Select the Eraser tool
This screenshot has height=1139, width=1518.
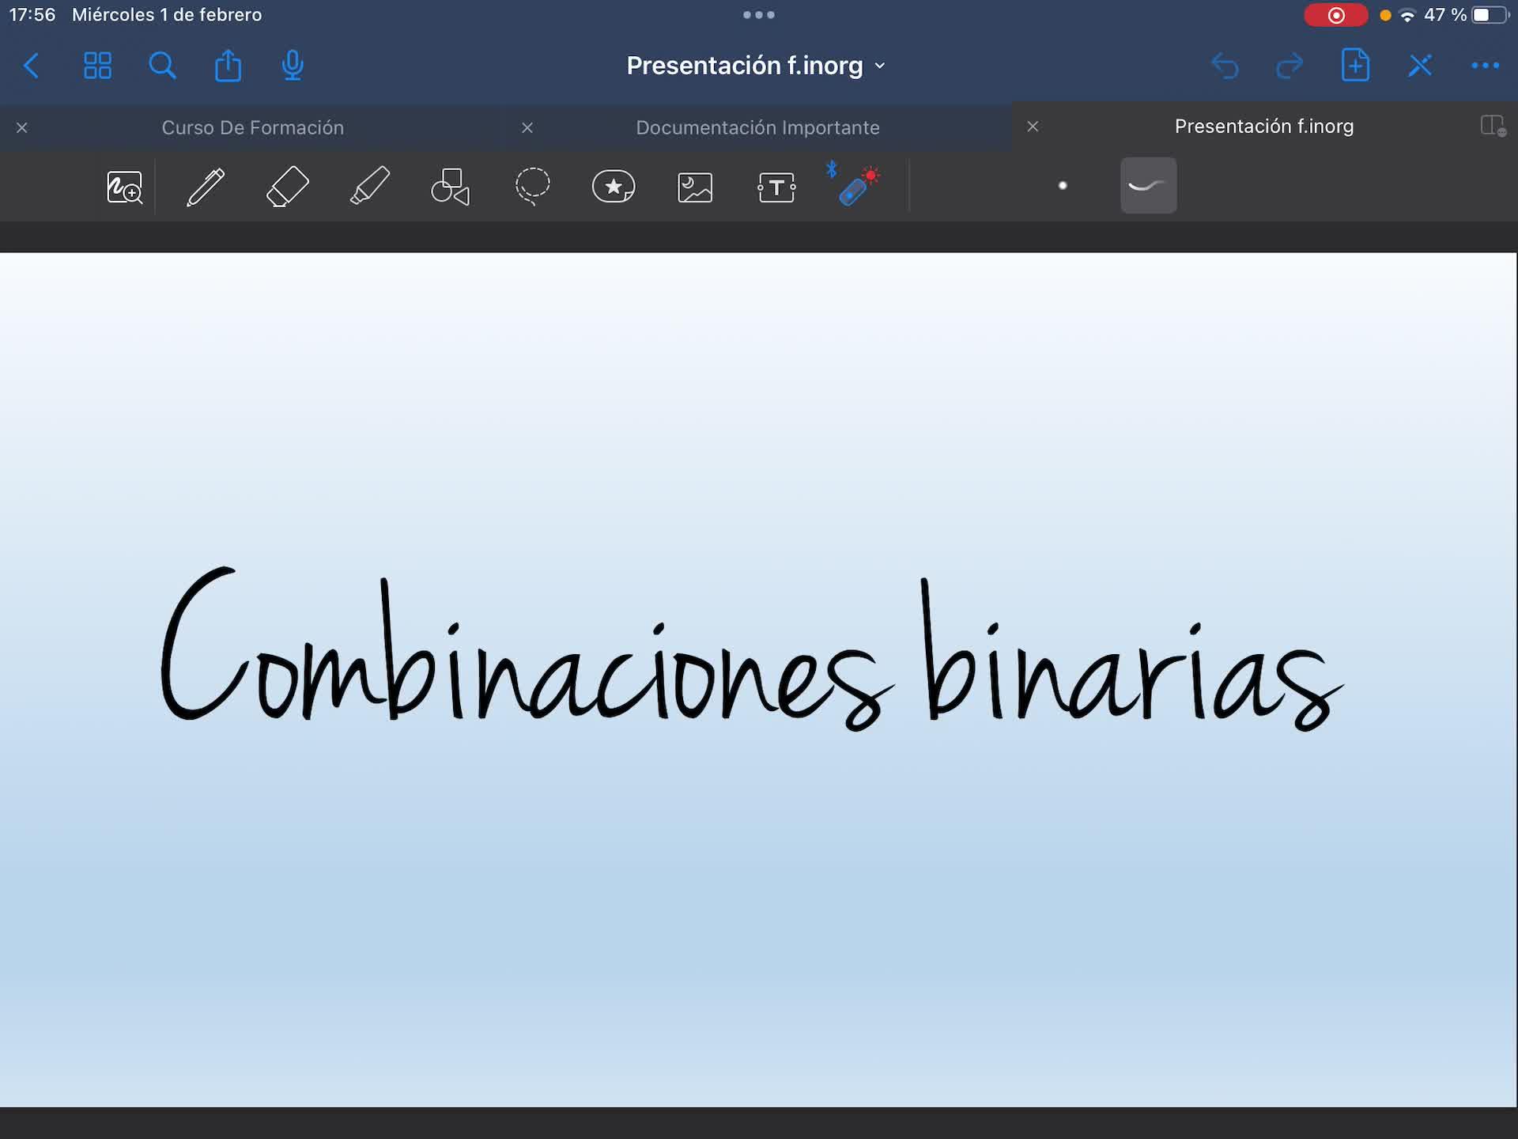click(287, 187)
